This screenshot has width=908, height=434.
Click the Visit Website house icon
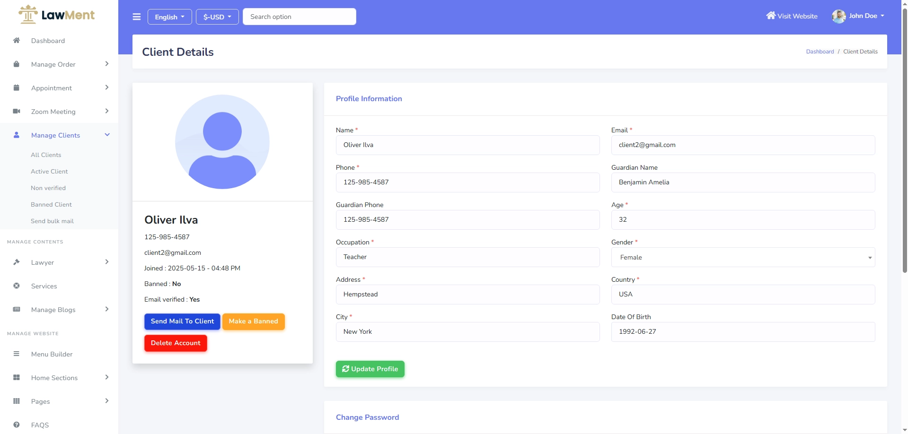click(x=771, y=16)
